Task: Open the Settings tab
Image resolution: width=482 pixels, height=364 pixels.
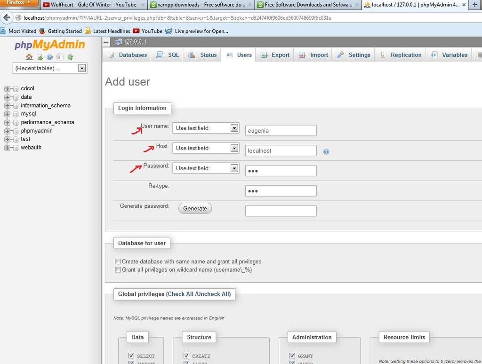Action: [x=353, y=55]
